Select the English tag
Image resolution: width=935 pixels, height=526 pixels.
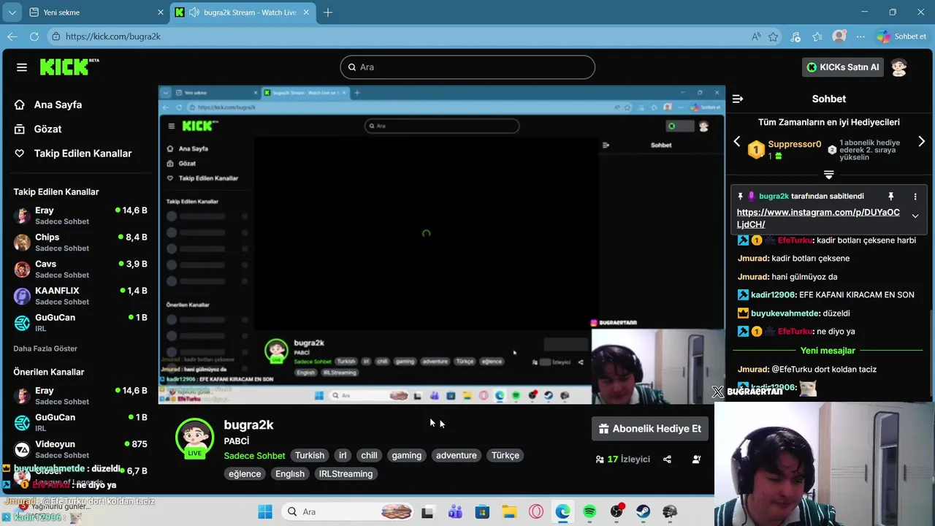[x=290, y=474]
